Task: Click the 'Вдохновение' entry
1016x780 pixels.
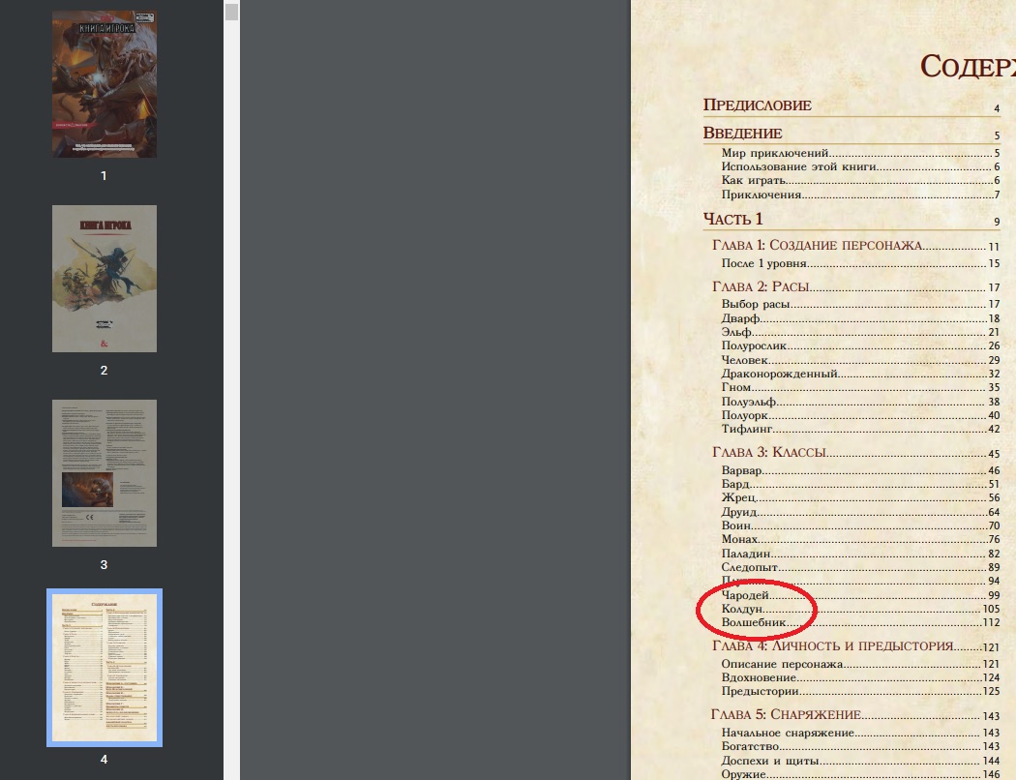Action: click(x=759, y=677)
